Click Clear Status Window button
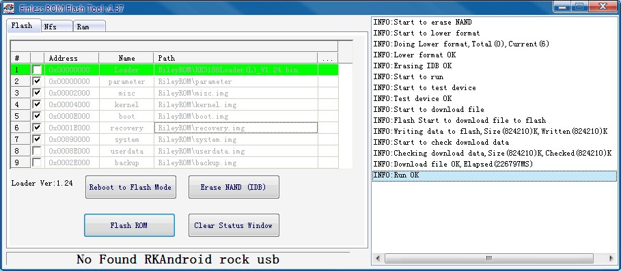The image size is (621, 271). 234,225
